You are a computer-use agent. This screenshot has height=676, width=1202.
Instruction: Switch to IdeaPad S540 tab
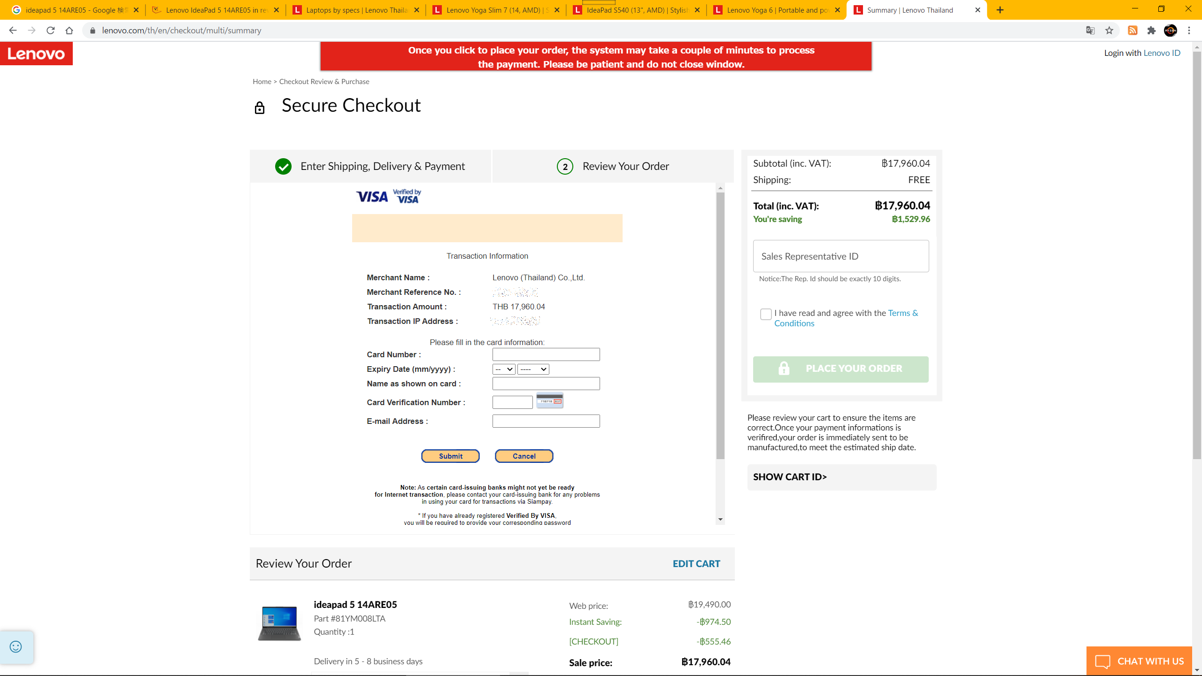click(x=636, y=10)
